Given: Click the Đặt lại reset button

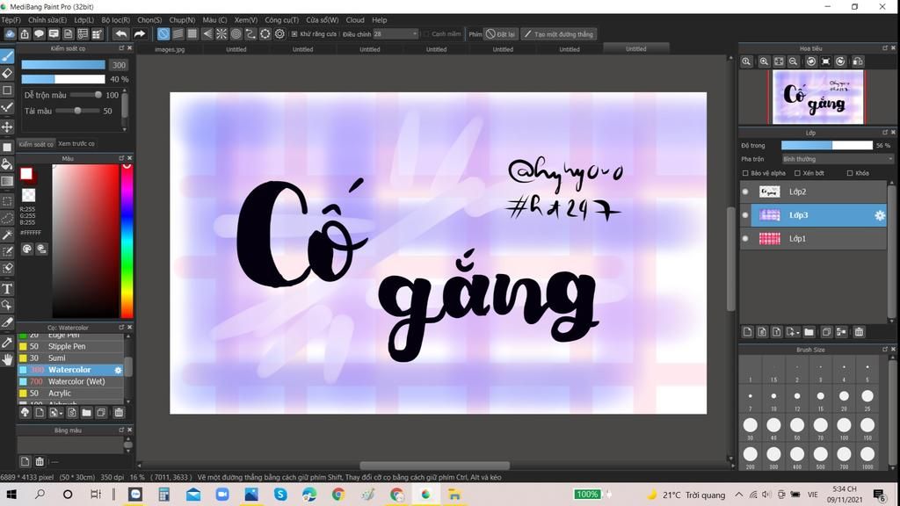Looking at the screenshot, I should 500,34.
